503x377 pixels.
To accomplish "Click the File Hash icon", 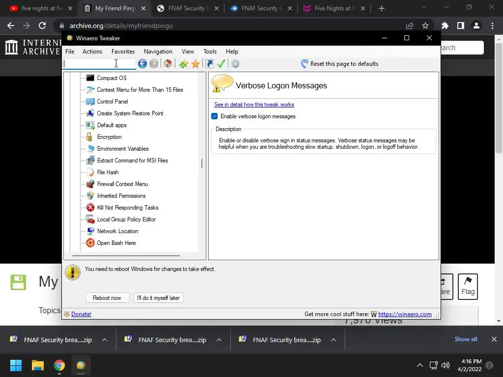I will (90, 172).
